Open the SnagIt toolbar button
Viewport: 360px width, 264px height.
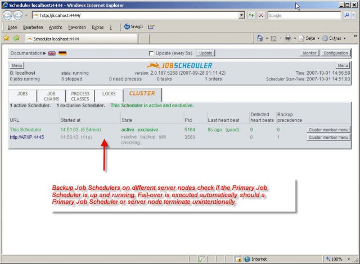[x=133, y=26]
